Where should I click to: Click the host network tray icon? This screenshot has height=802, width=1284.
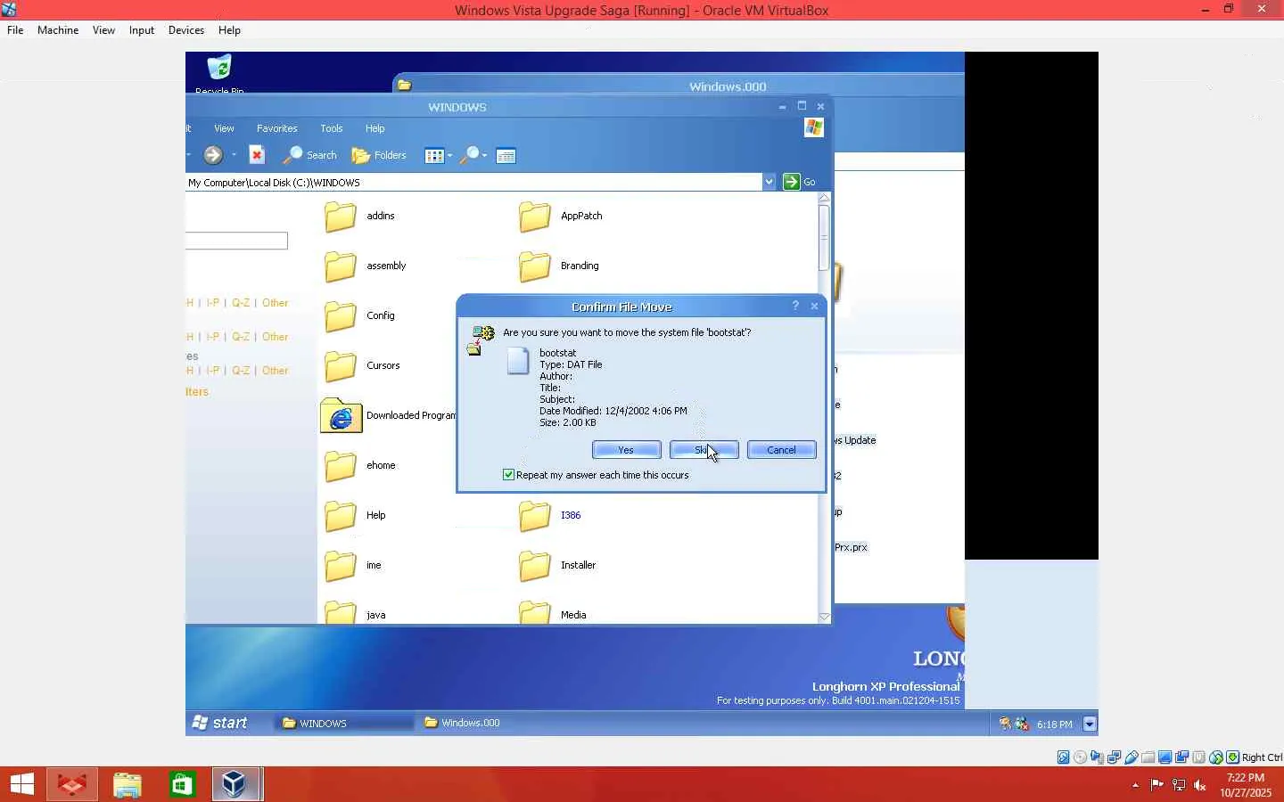click(x=1179, y=785)
